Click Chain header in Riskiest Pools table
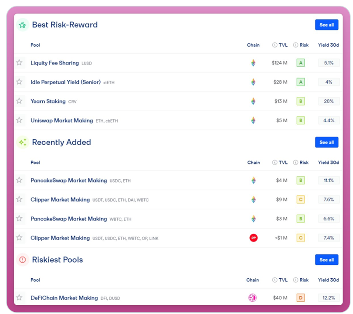 click(252, 280)
